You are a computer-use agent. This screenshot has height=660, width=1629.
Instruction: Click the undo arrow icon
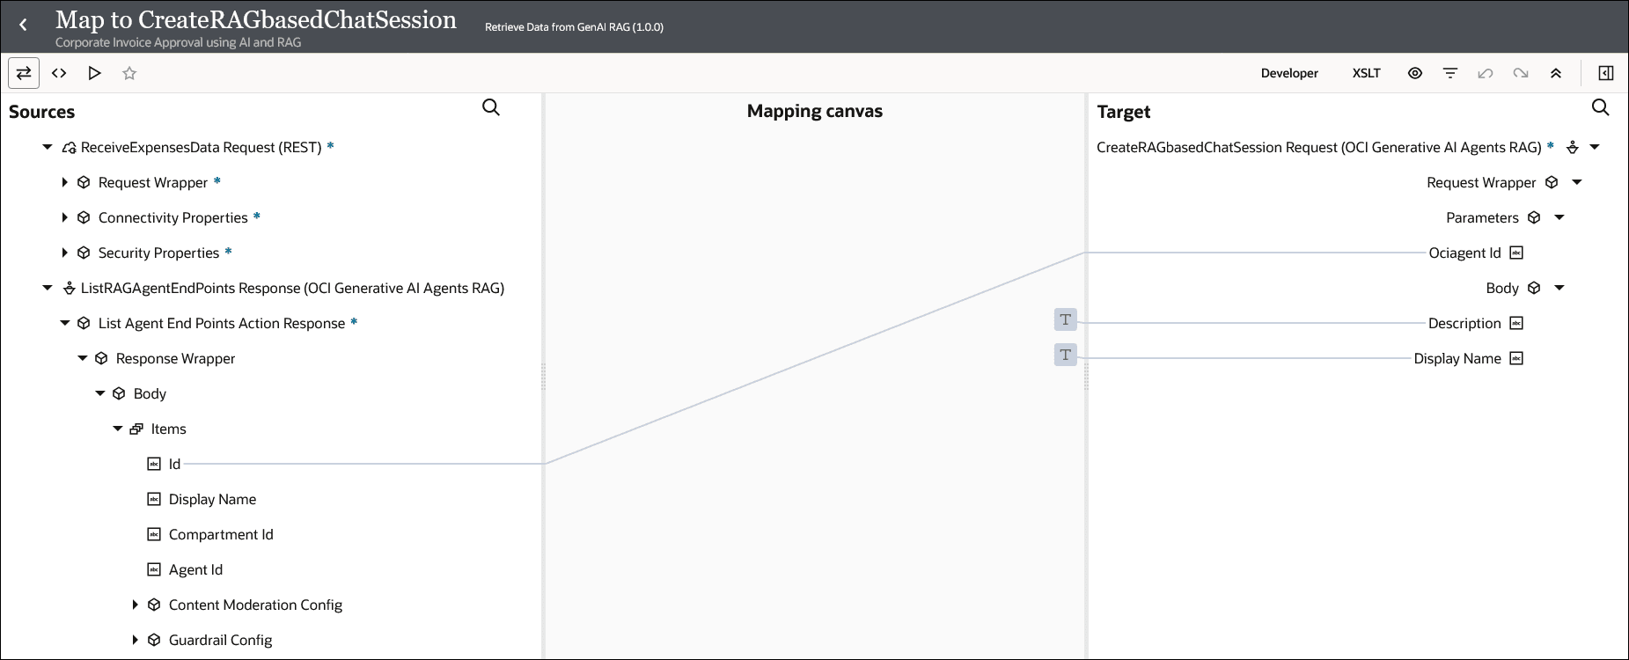pyautogui.click(x=1486, y=73)
